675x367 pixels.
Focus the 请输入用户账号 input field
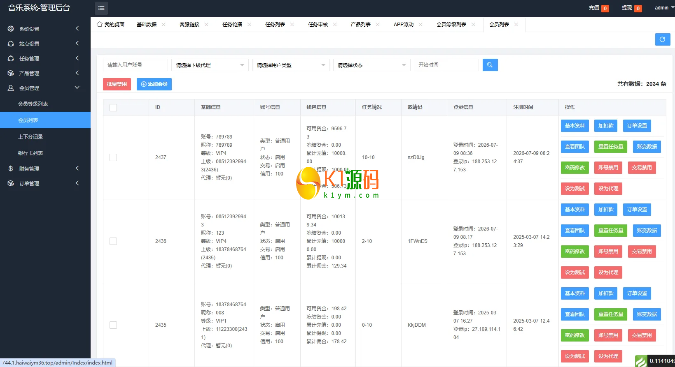(135, 65)
